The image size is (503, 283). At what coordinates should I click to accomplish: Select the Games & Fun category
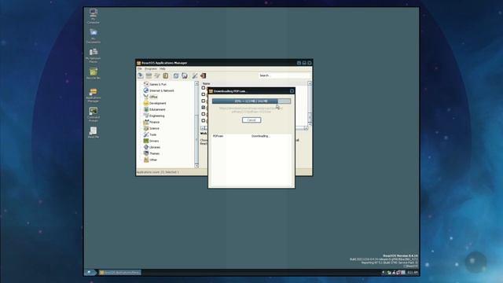[x=155, y=84]
